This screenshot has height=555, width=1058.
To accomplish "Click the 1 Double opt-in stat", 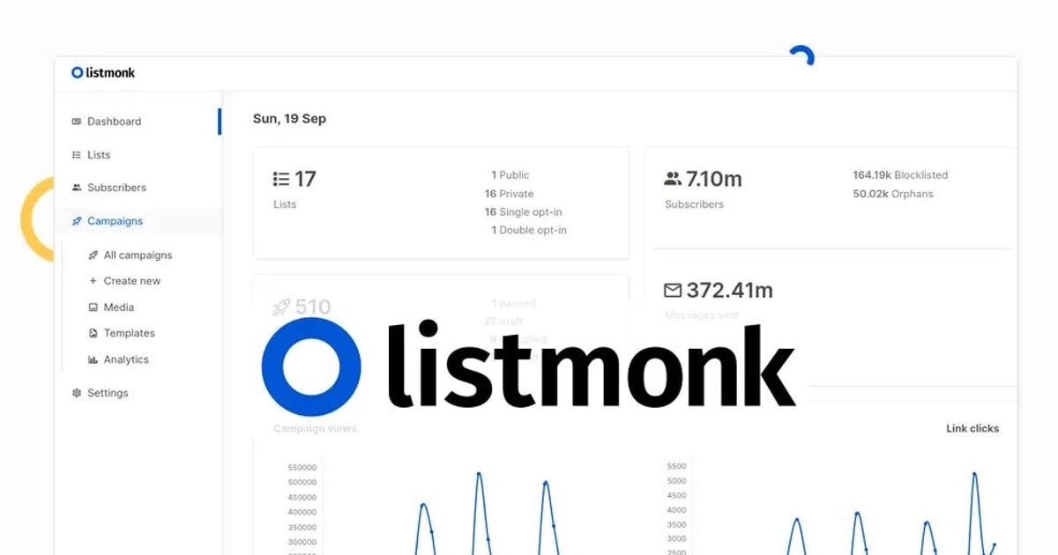I will pyautogui.click(x=529, y=231).
